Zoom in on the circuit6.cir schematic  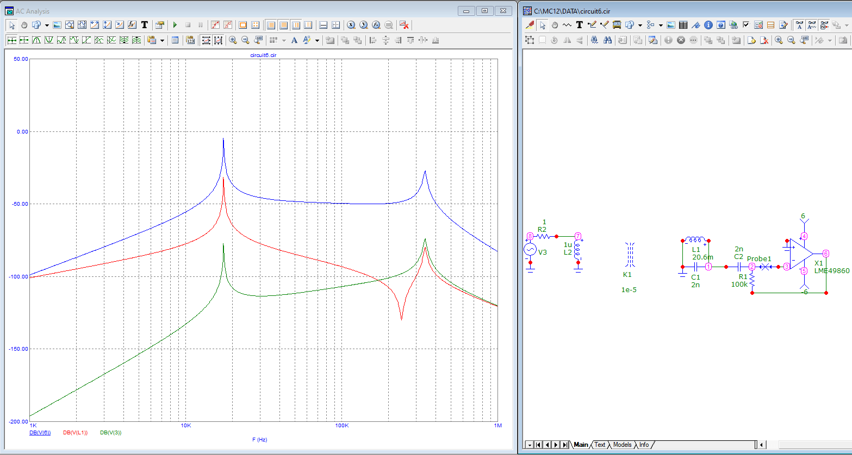click(x=779, y=40)
